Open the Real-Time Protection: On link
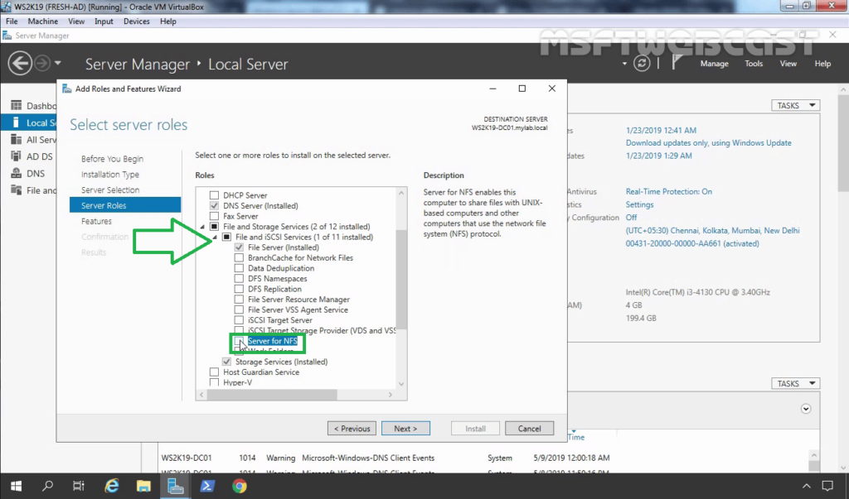Screen dimensions: 849x499 (x=669, y=191)
